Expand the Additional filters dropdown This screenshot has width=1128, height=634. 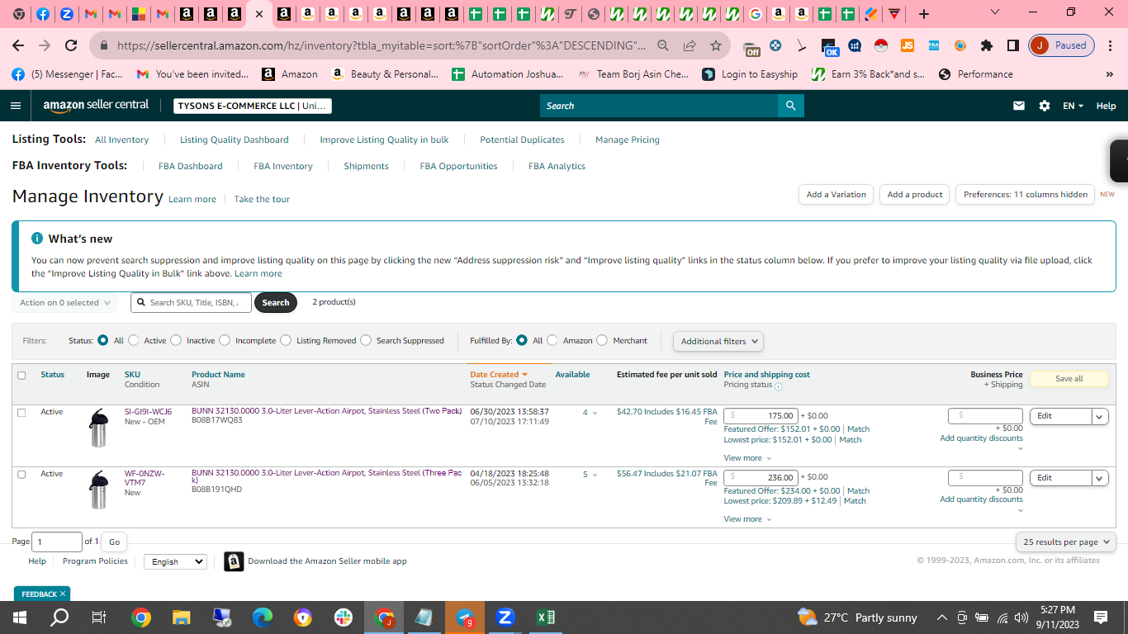point(718,341)
